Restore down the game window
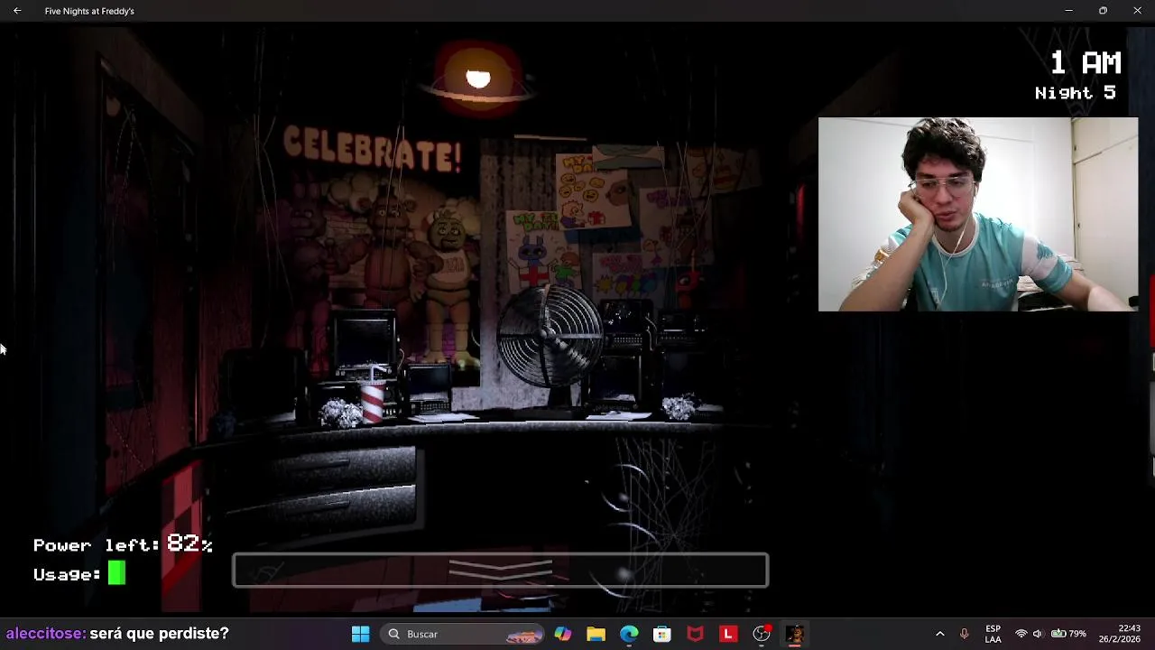1155x650 pixels. coord(1103,11)
